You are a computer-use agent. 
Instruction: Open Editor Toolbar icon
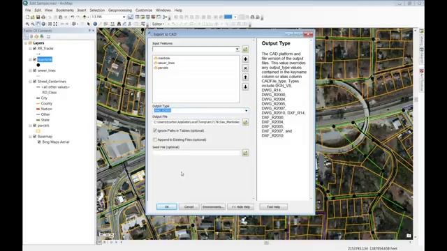click(131, 17)
